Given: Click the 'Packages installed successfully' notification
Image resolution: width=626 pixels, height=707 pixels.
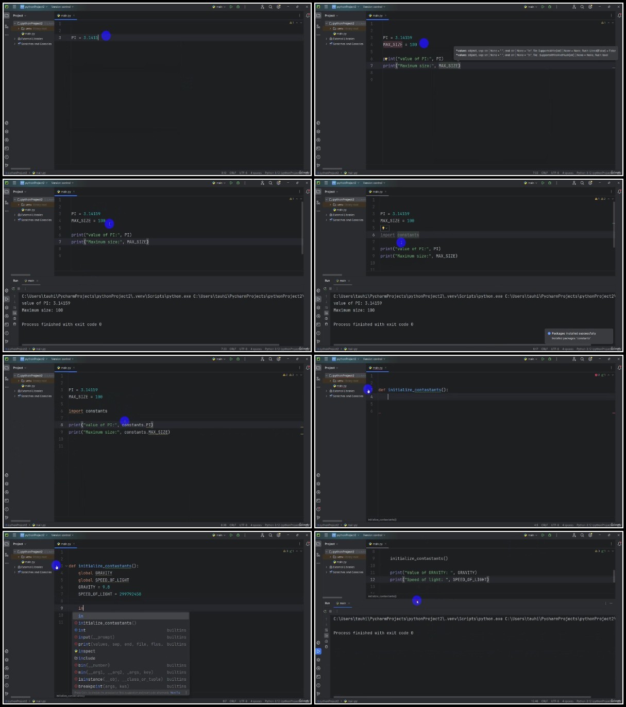Looking at the screenshot, I should point(579,336).
